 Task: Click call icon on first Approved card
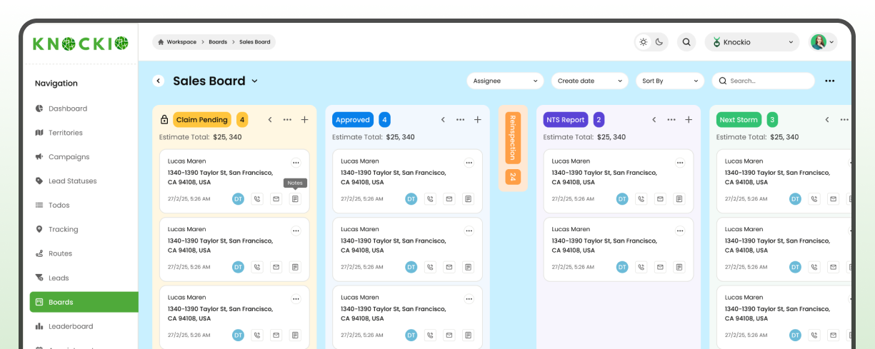click(431, 199)
